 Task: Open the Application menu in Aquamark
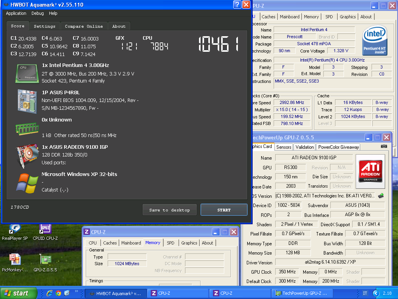coord(16,13)
